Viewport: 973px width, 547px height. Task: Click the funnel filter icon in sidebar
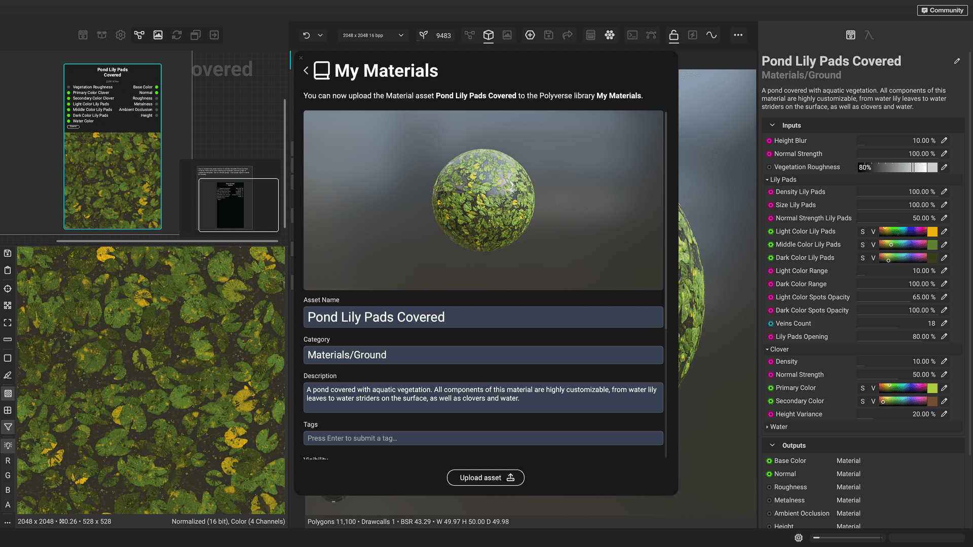pos(8,427)
